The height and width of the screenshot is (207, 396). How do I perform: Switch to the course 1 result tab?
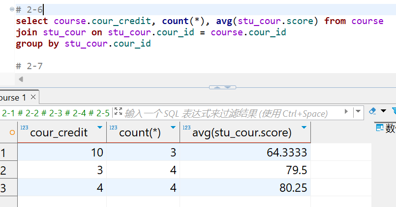coord(13,98)
